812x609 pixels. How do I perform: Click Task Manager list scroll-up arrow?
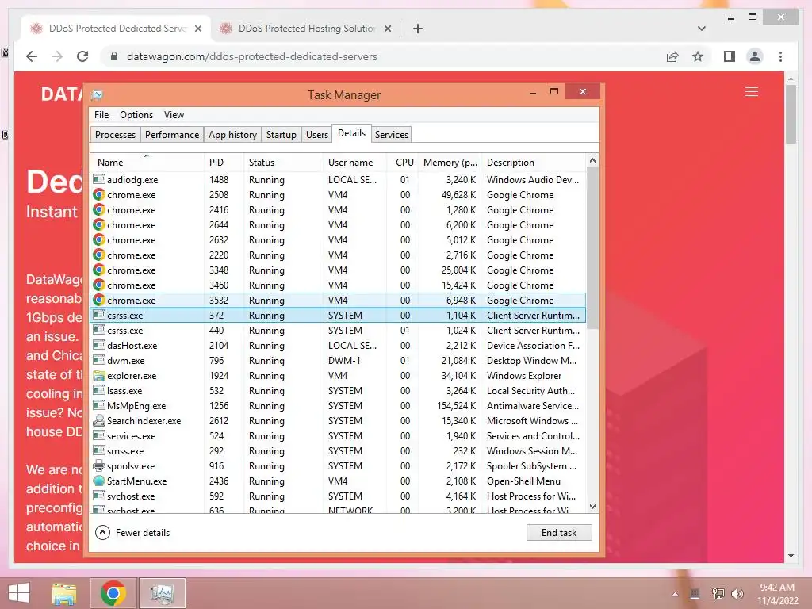point(593,160)
